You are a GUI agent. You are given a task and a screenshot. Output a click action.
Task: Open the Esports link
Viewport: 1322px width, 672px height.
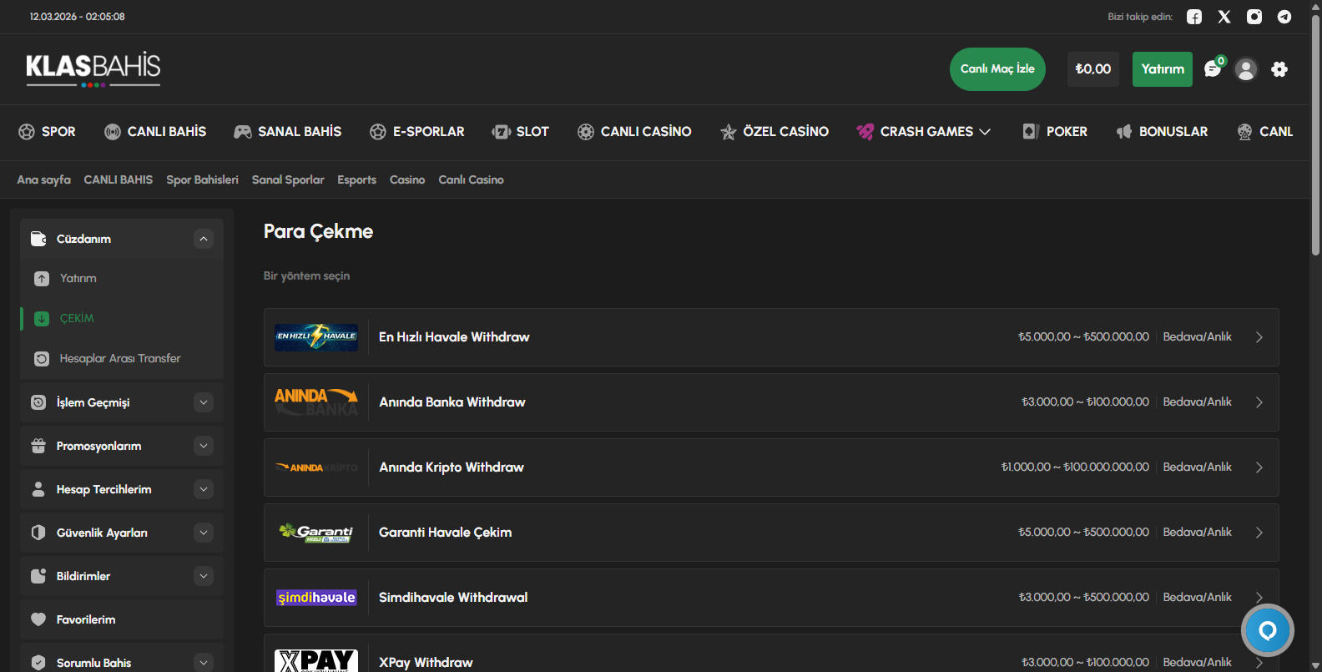coord(356,179)
